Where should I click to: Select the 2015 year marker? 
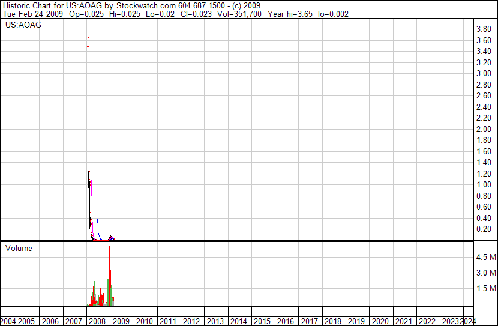tap(262, 321)
